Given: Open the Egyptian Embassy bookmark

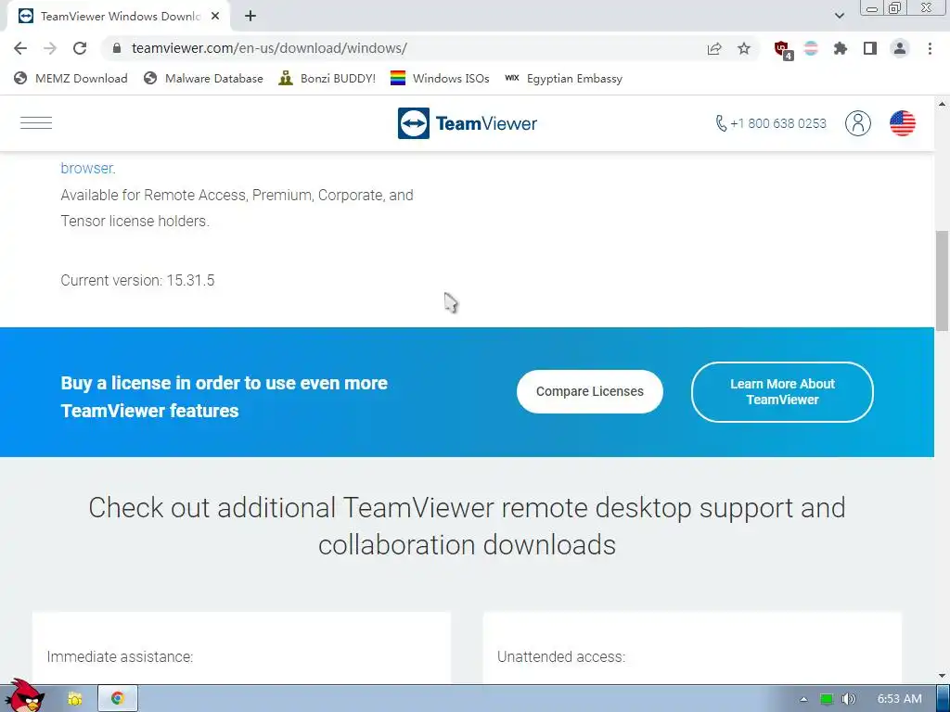Looking at the screenshot, I should pyautogui.click(x=563, y=78).
